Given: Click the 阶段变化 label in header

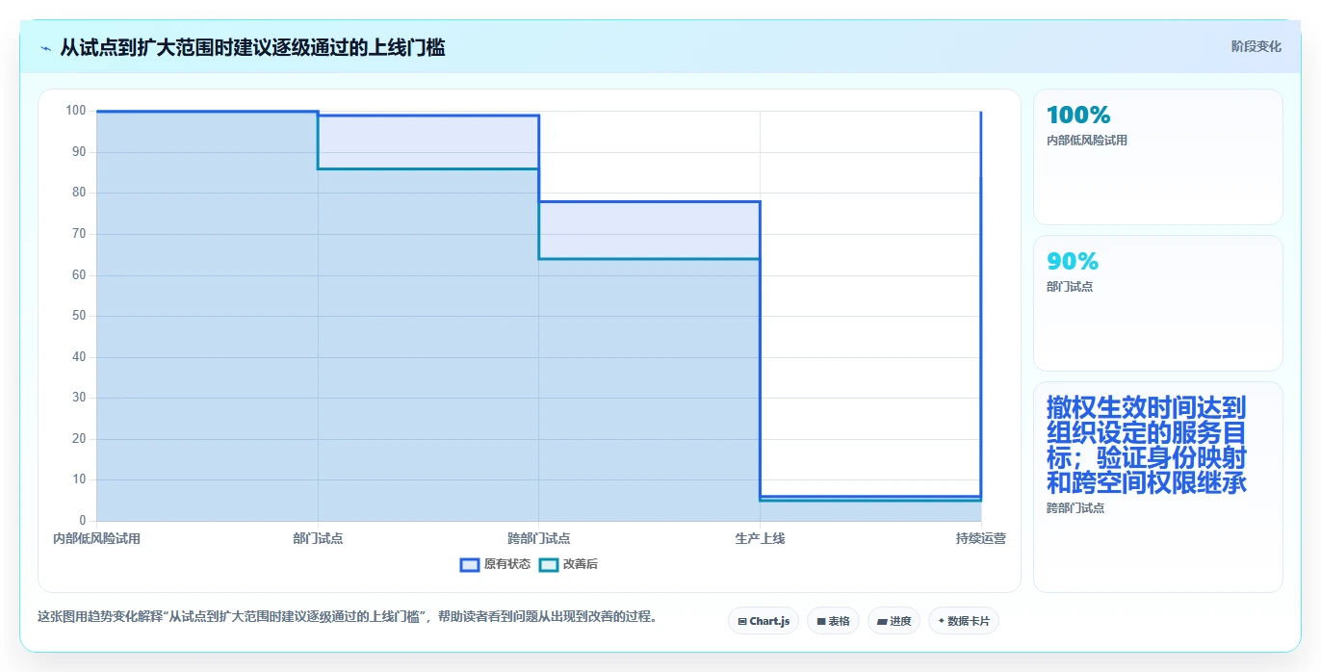Looking at the screenshot, I should point(1256,46).
